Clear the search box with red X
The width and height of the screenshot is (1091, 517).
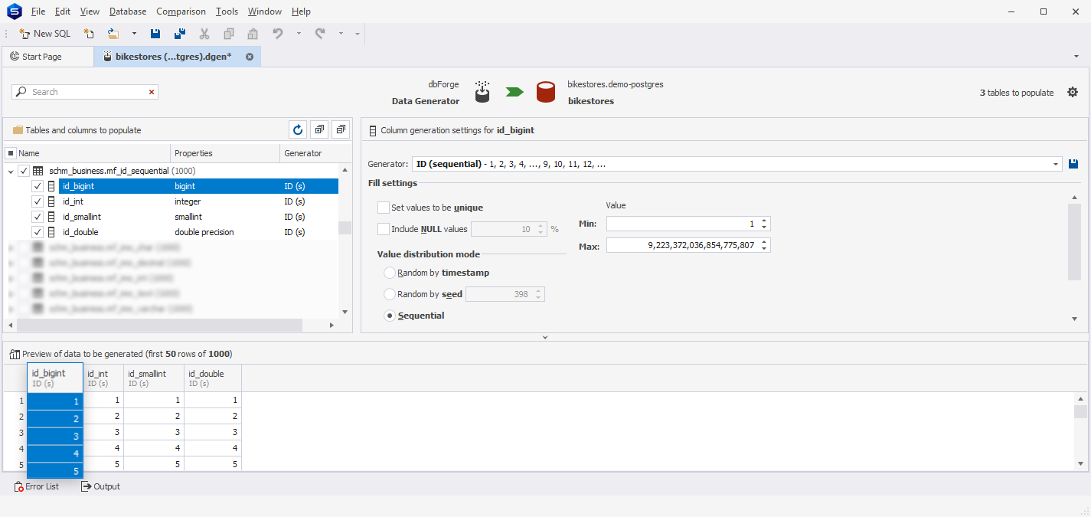[152, 92]
